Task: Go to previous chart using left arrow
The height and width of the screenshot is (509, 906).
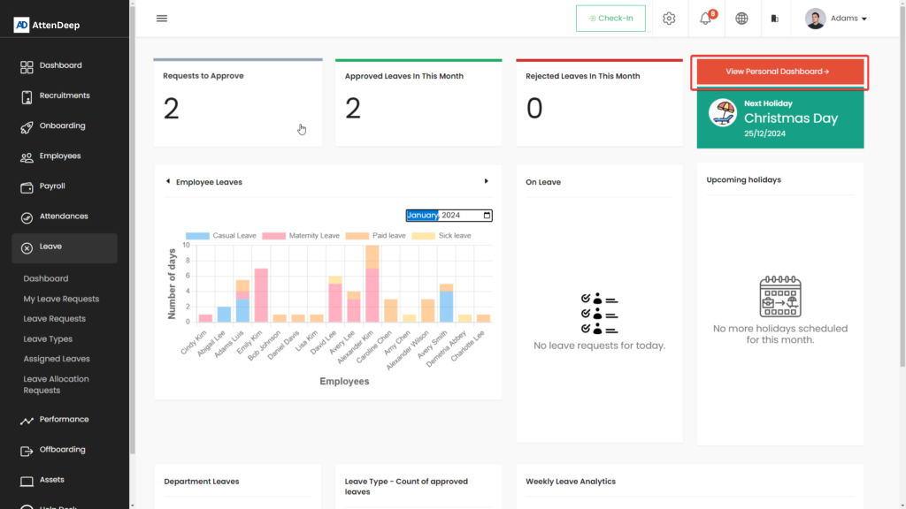Action: tap(168, 181)
